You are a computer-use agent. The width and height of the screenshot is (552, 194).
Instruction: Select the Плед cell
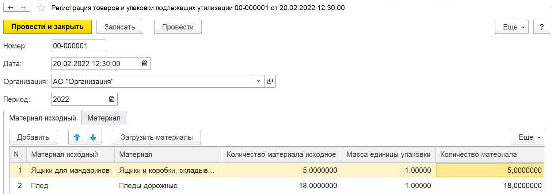pyautogui.click(x=70, y=186)
